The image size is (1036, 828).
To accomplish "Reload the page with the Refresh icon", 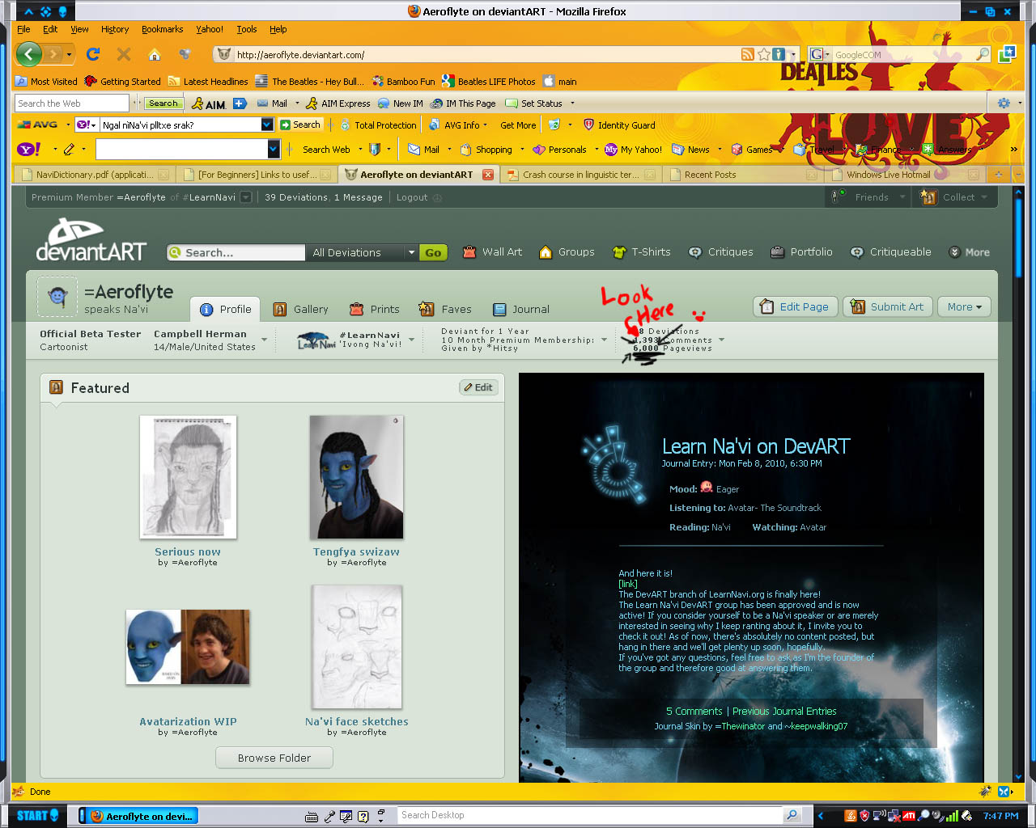I will pyautogui.click(x=93, y=54).
